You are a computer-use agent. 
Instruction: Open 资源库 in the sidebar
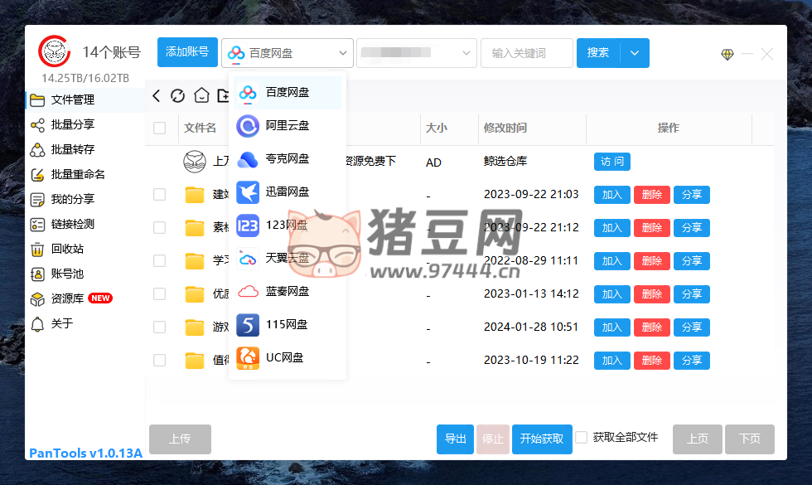click(x=85, y=299)
